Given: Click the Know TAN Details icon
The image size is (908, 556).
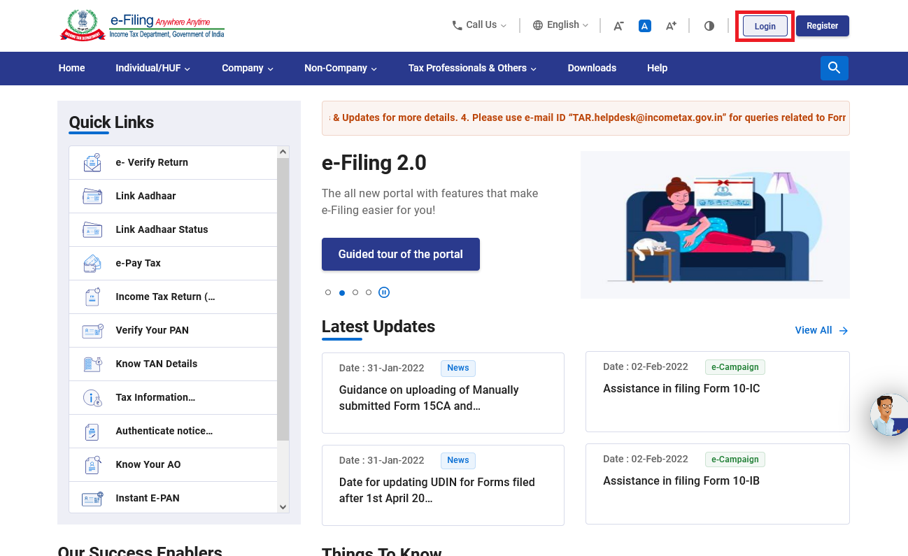Looking at the screenshot, I should tap(92, 364).
